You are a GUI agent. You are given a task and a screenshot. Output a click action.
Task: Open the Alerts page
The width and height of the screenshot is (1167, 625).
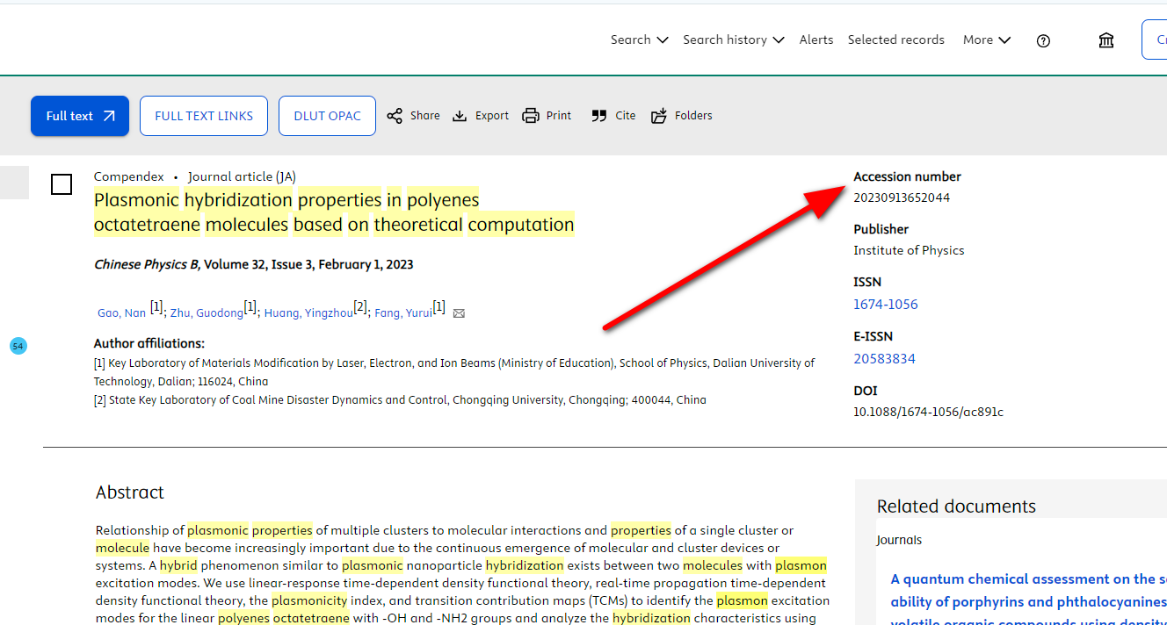coord(816,40)
